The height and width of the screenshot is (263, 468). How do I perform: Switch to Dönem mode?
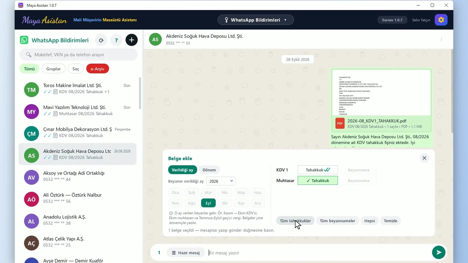(209, 170)
